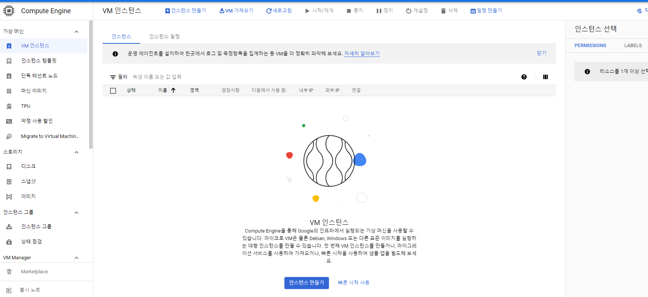Image resolution: width=648 pixels, height=297 pixels.
Task: Click 인스턴스 만들기 in the top toolbar
Action: tap(186, 11)
